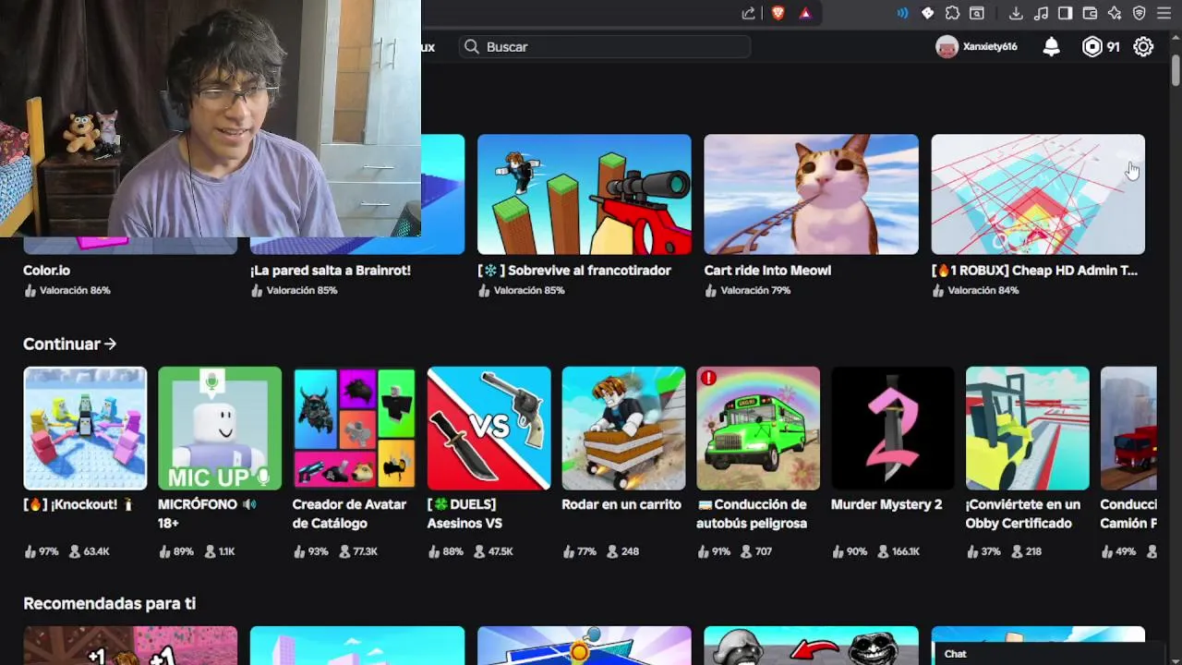Click the 77.3K player count text
Viewport: 1182px width, 665px height.
pyautogui.click(x=365, y=551)
